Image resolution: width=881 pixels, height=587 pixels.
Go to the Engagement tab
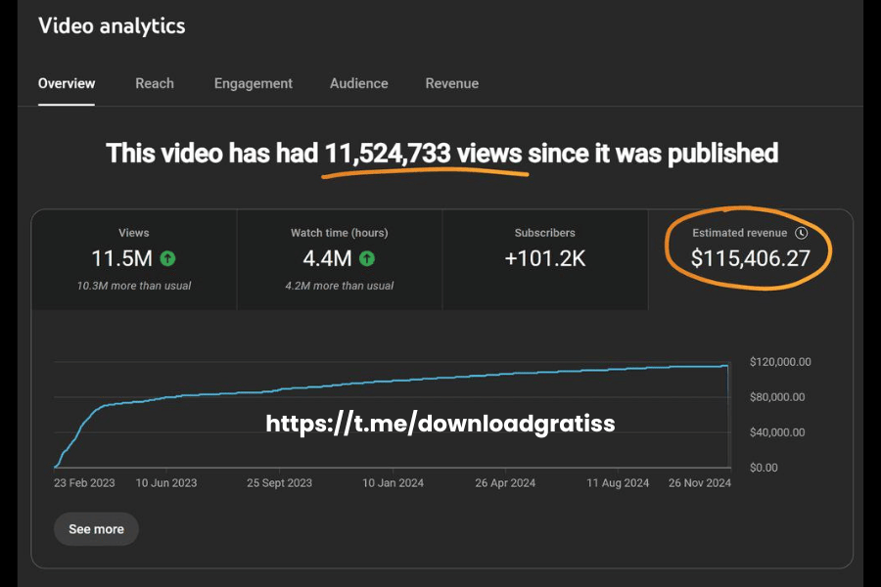(x=254, y=83)
